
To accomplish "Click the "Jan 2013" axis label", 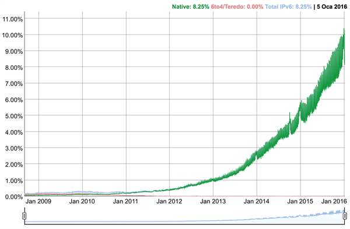I will tap(213, 202).
